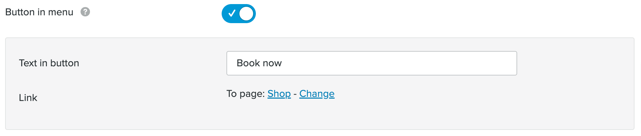This screenshot has width=641, height=136.
Task: Click empty area of the gray settings panel
Action: (x=445, y=109)
